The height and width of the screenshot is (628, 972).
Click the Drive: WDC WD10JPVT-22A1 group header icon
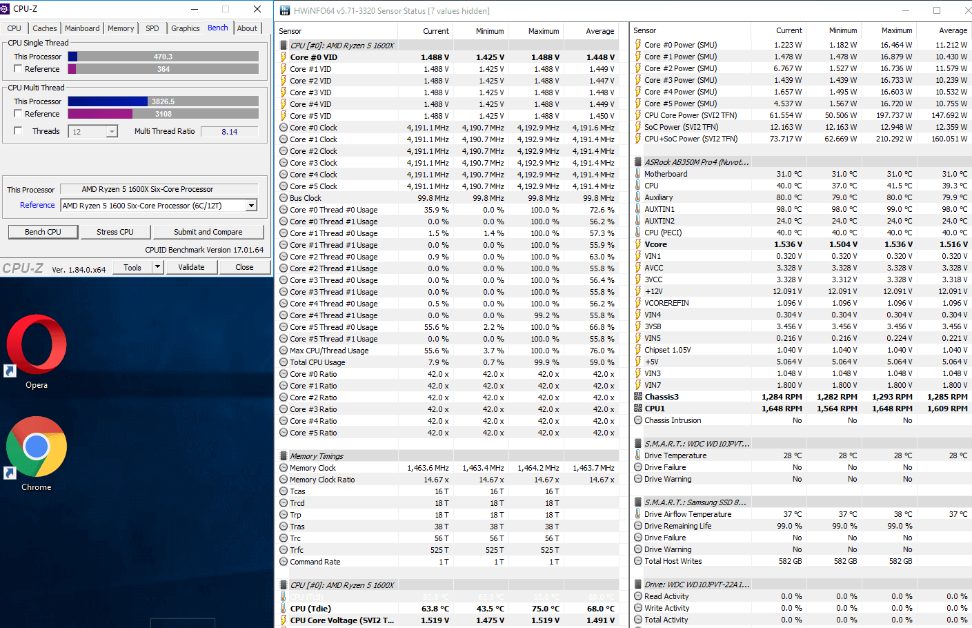pos(638,585)
